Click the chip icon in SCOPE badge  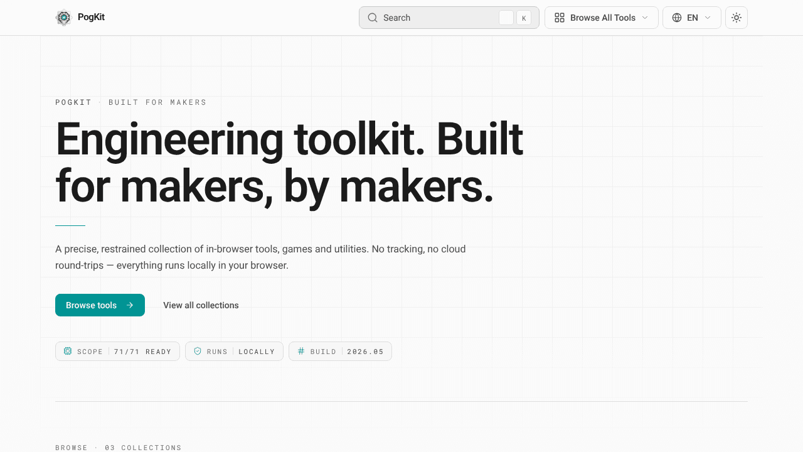point(68,352)
